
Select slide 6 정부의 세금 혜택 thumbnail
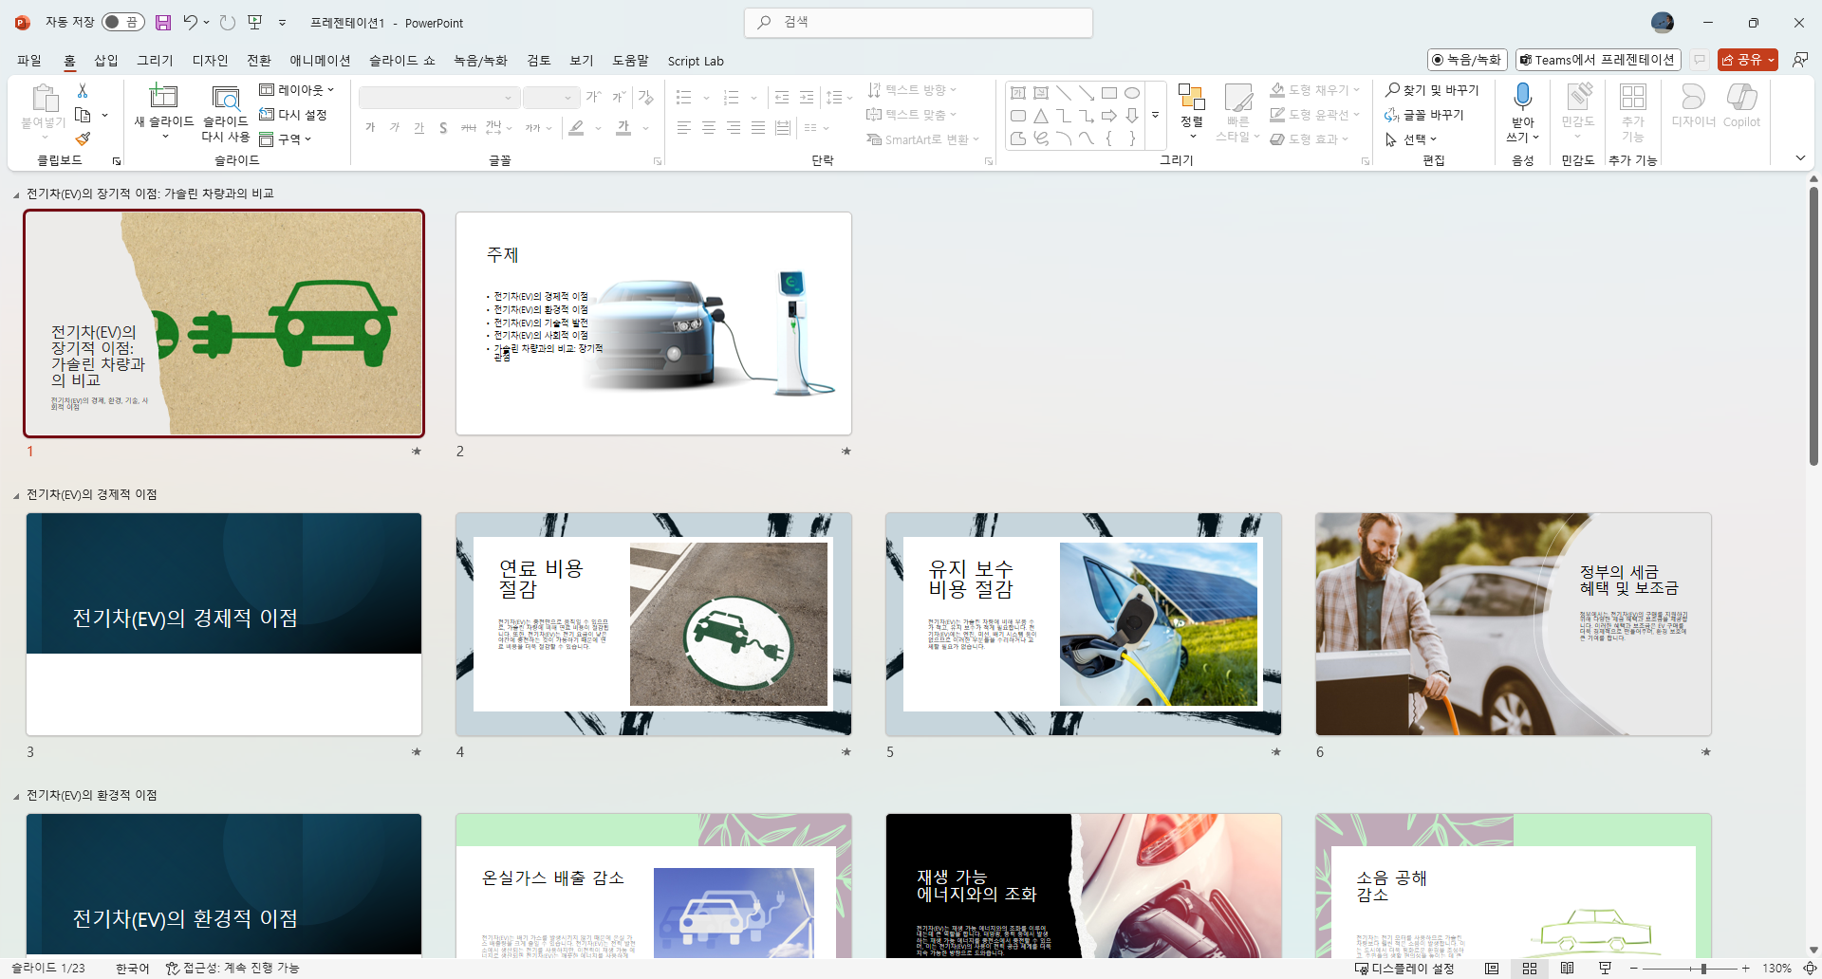1514,624
